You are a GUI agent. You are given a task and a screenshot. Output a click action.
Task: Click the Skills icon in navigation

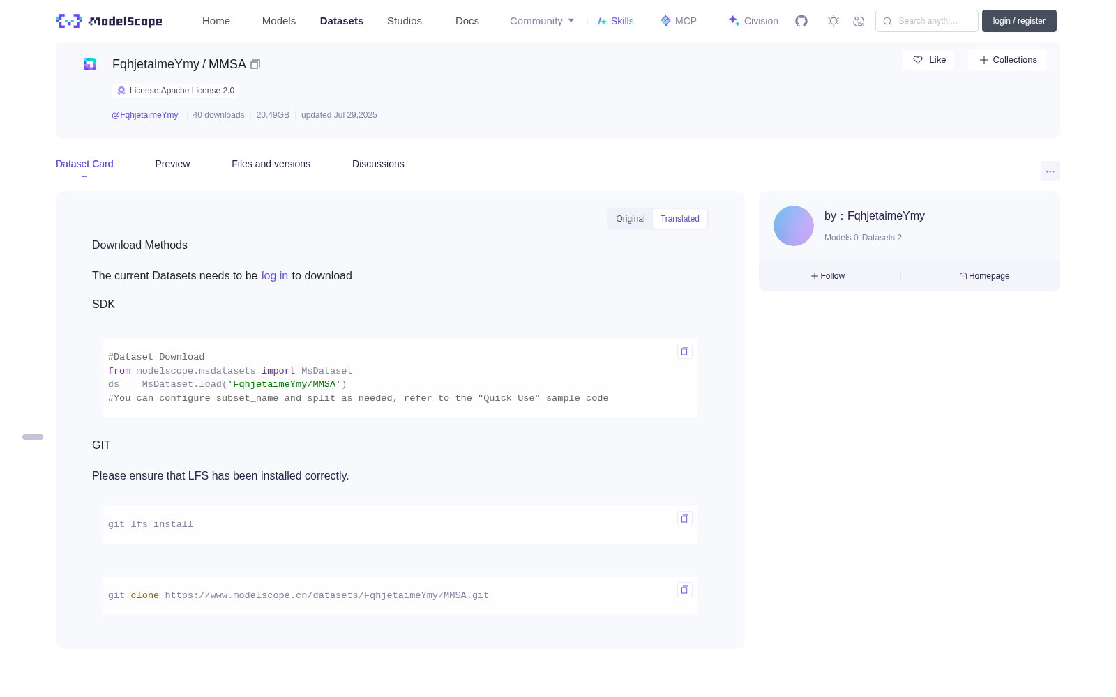click(602, 21)
